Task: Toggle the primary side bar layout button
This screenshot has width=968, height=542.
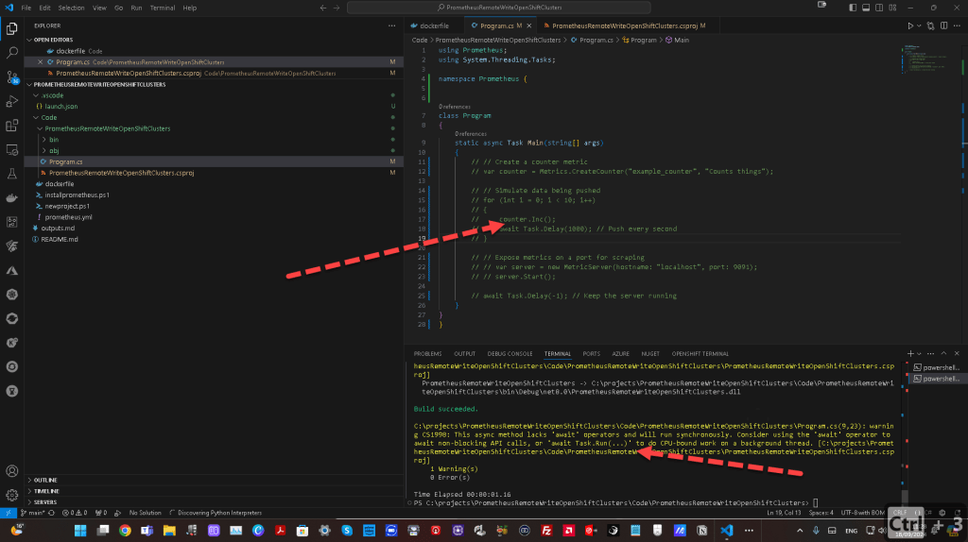Action: (x=853, y=8)
